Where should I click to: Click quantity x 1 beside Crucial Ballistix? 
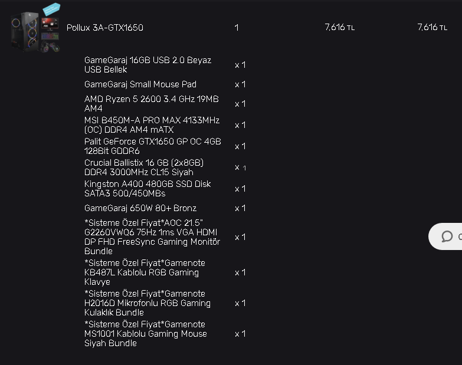(x=240, y=167)
